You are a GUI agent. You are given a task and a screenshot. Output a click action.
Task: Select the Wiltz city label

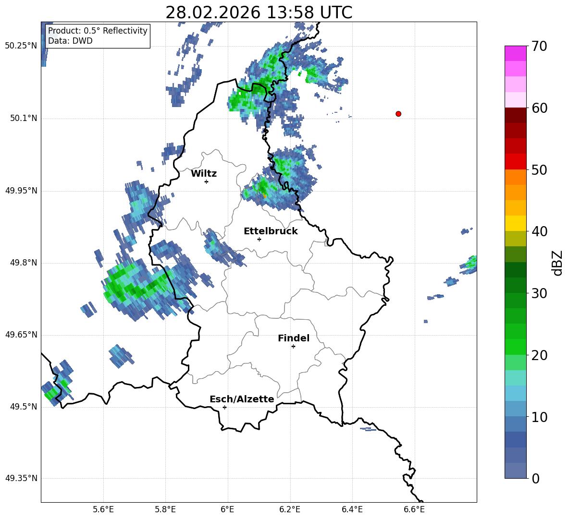click(204, 174)
